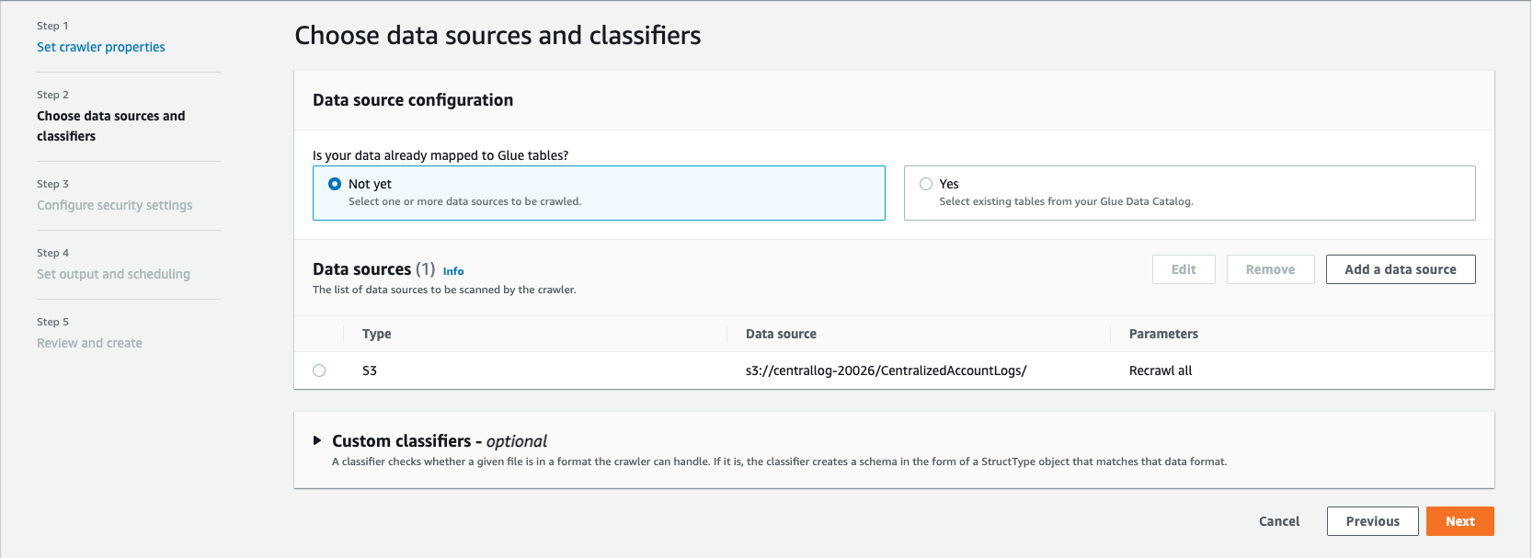Click the Edit data source button
The image size is (1533, 558).
click(1184, 269)
